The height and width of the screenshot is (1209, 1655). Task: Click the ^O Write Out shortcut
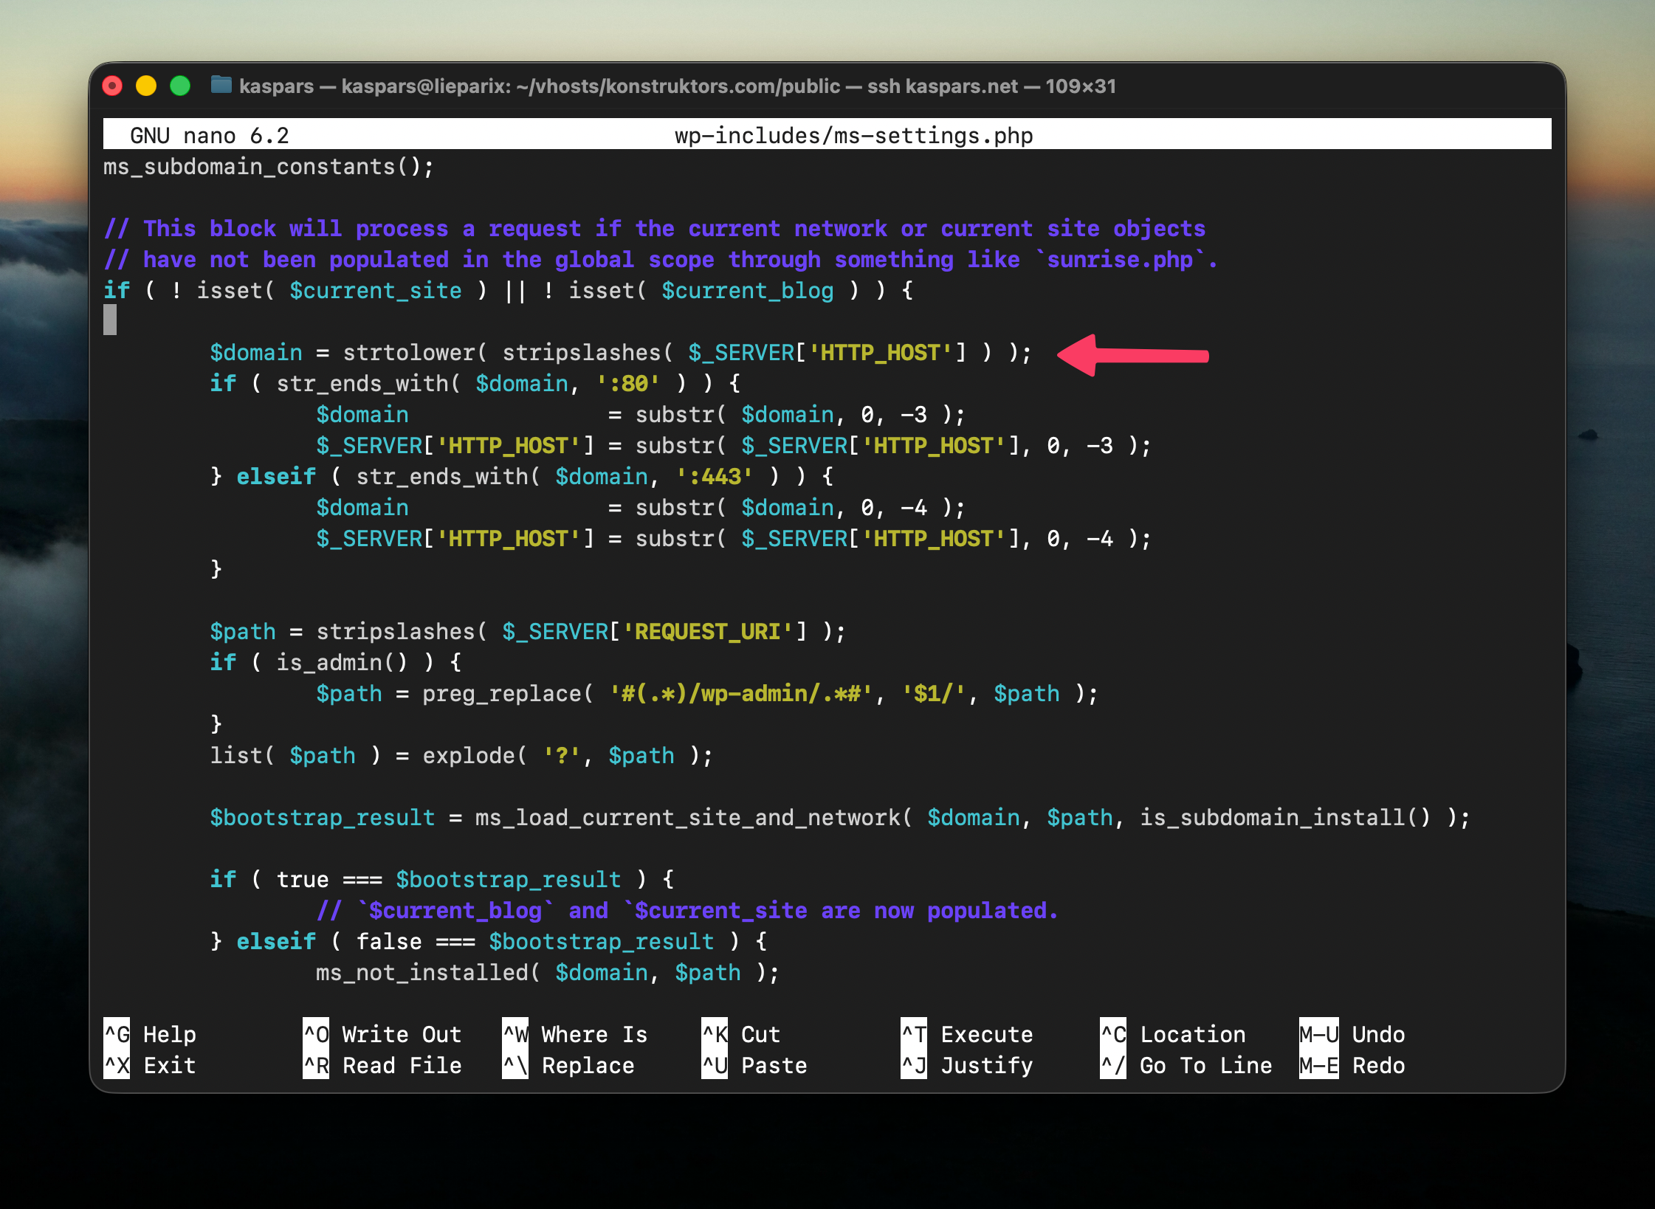382,1034
